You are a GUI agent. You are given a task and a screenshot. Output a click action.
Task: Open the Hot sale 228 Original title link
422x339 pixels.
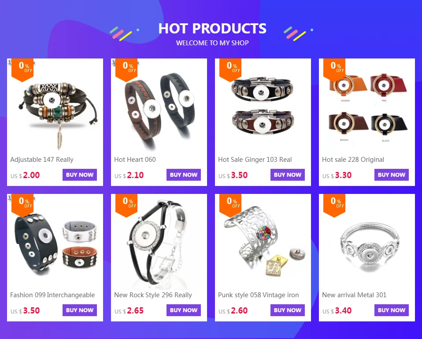(353, 160)
